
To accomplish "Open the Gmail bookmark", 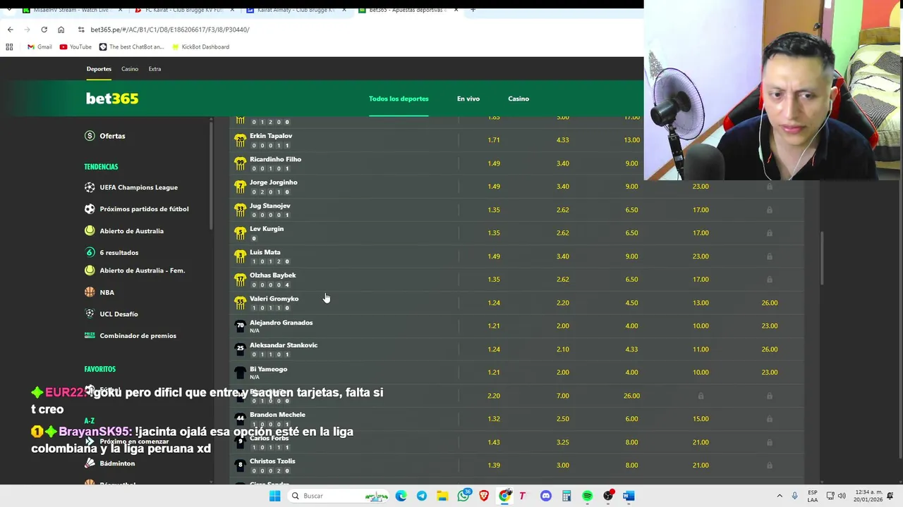I will click(x=40, y=47).
